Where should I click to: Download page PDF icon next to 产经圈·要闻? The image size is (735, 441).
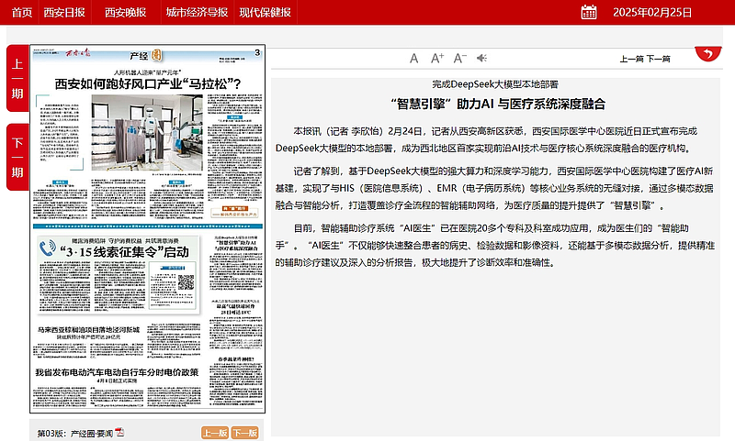click(x=120, y=432)
